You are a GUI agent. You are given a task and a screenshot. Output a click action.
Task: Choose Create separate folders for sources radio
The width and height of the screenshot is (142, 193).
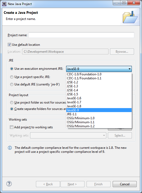[12, 109]
